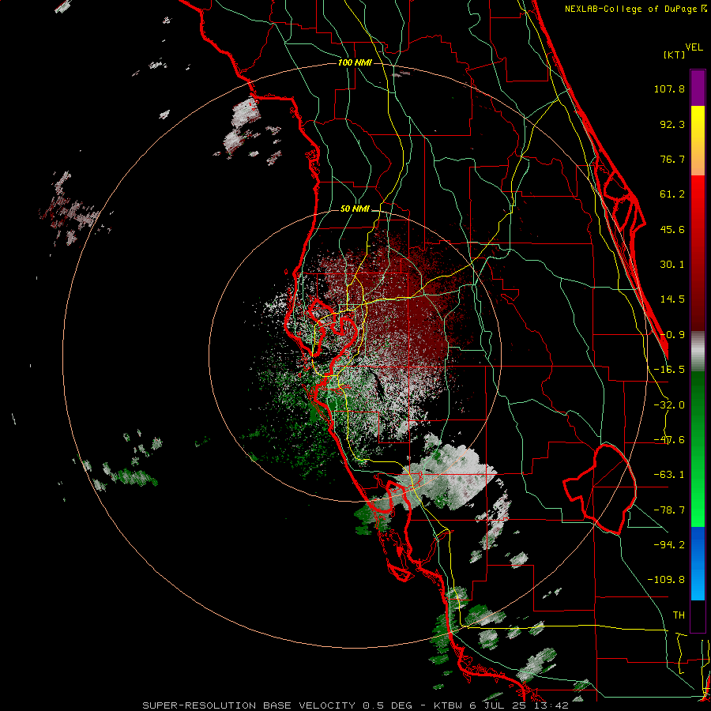This screenshot has width=711, height=711.
Task: Click the -32.0 legend value
Action: click(x=669, y=405)
